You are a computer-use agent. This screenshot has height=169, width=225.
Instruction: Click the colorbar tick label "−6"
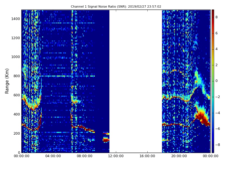pyautogui.click(x=217, y=129)
